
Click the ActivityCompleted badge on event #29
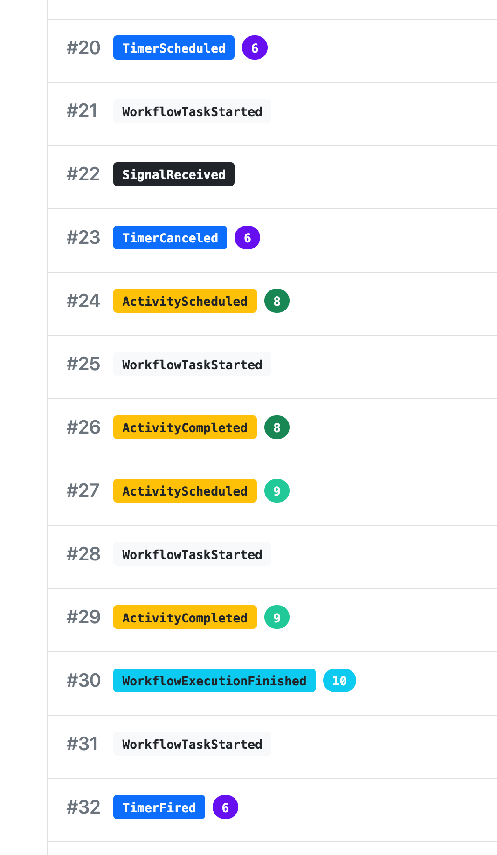tap(185, 617)
